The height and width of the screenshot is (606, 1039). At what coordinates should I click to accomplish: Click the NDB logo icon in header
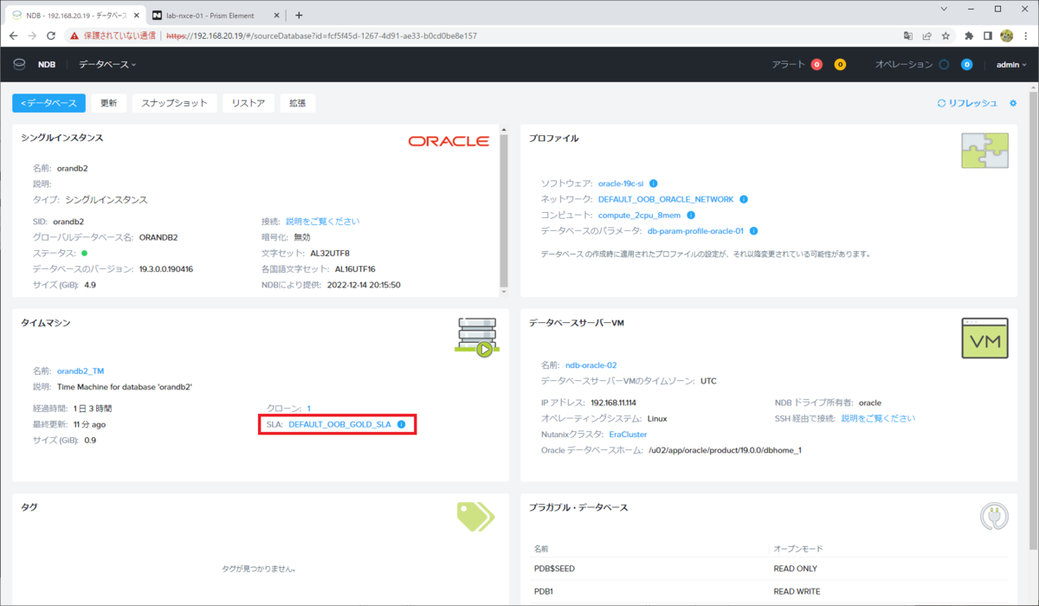tap(19, 64)
